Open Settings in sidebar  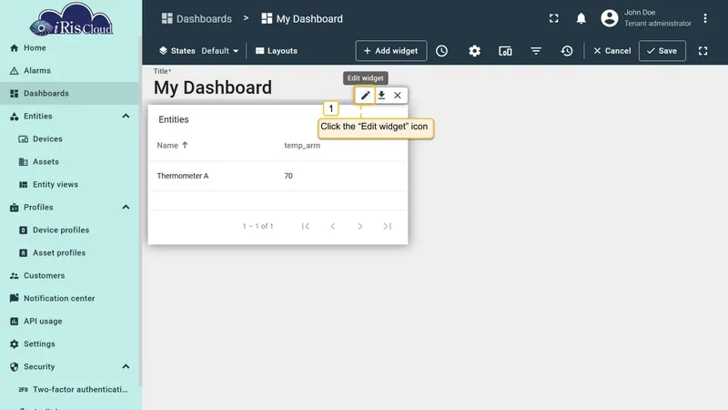[70, 344]
